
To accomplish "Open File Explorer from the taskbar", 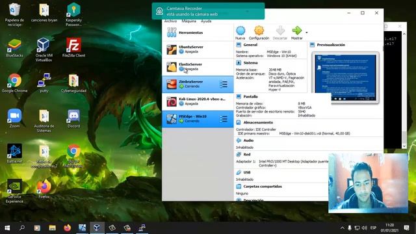I will click(52, 227).
